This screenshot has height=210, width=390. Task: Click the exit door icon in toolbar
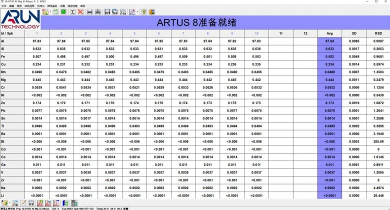pyautogui.click(x=151, y=11)
